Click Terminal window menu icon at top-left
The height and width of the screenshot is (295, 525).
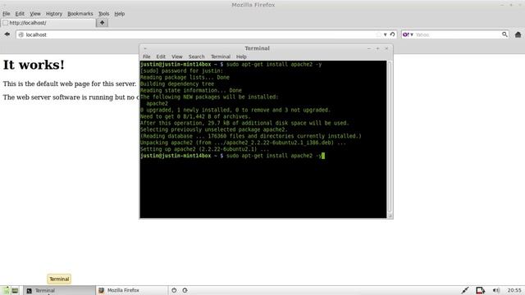pyautogui.click(x=145, y=48)
